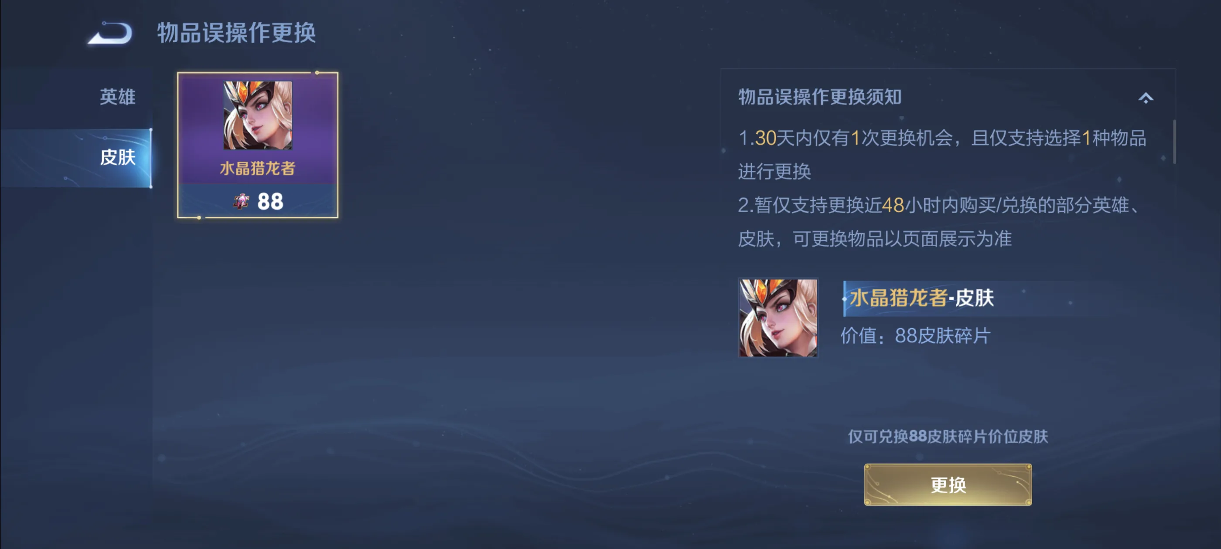Click the 物品误操作更换须知 heading
The width and height of the screenshot is (1221, 549).
[819, 97]
